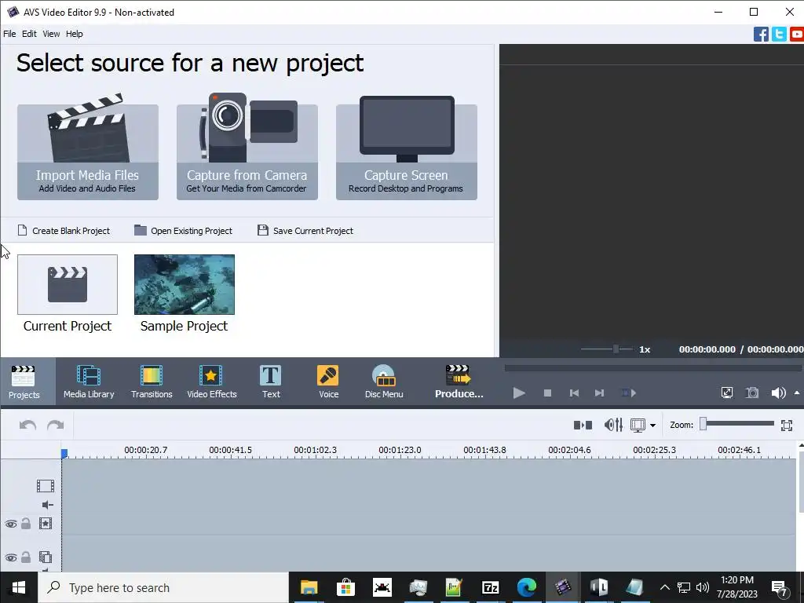Expand the volume arrow next to speaker
The height and width of the screenshot is (603, 804).
[x=797, y=393]
